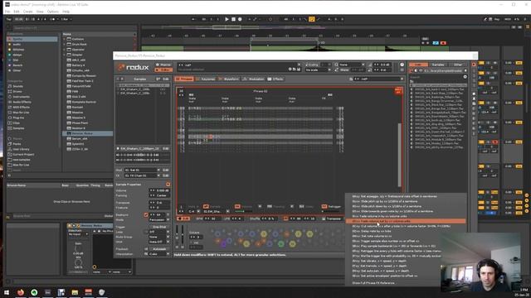Click the One-Shot trigger button
Screen dimensions: 531x298
click(x=159, y=227)
